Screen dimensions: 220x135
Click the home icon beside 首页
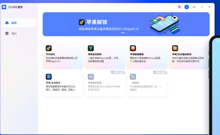pos(7,23)
